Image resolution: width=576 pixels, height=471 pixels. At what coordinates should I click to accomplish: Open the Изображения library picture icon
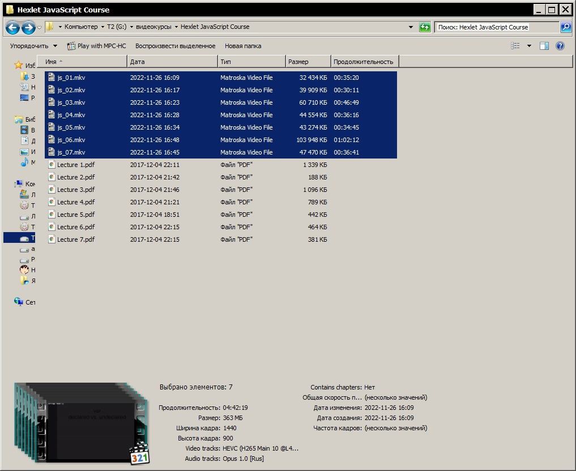[x=24, y=152]
